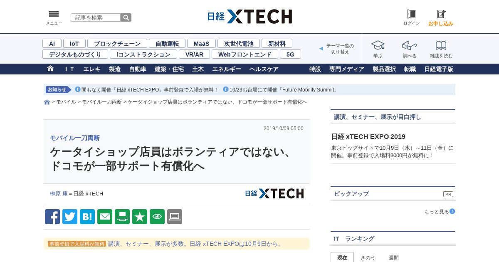Share the article on Facebook
This screenshot has height=262, width=499.
[x=52, y=217]
